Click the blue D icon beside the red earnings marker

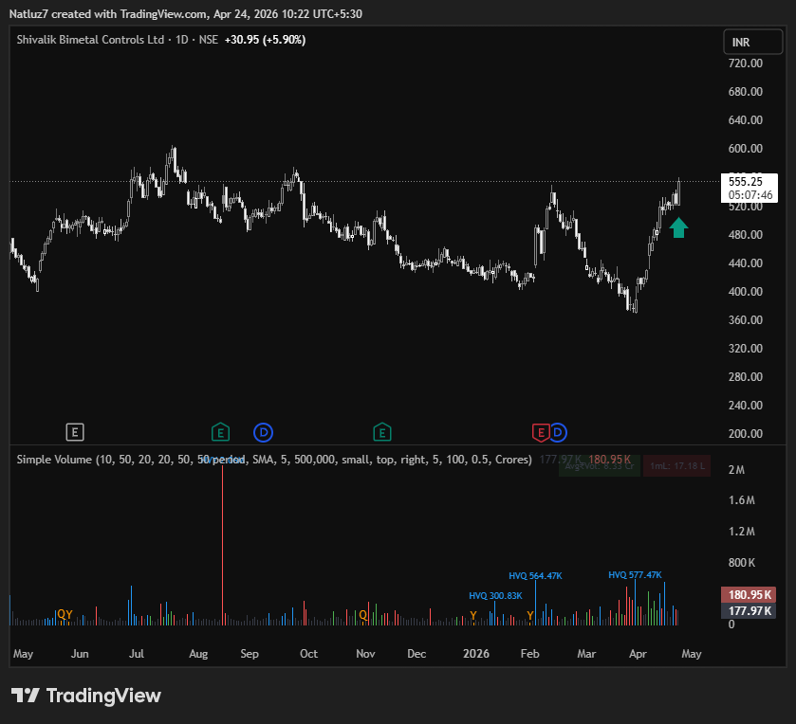(x=559, y=432)
